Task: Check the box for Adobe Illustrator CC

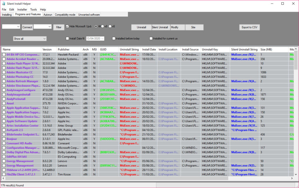Action: pyautogui.click(x=4, y=72)
